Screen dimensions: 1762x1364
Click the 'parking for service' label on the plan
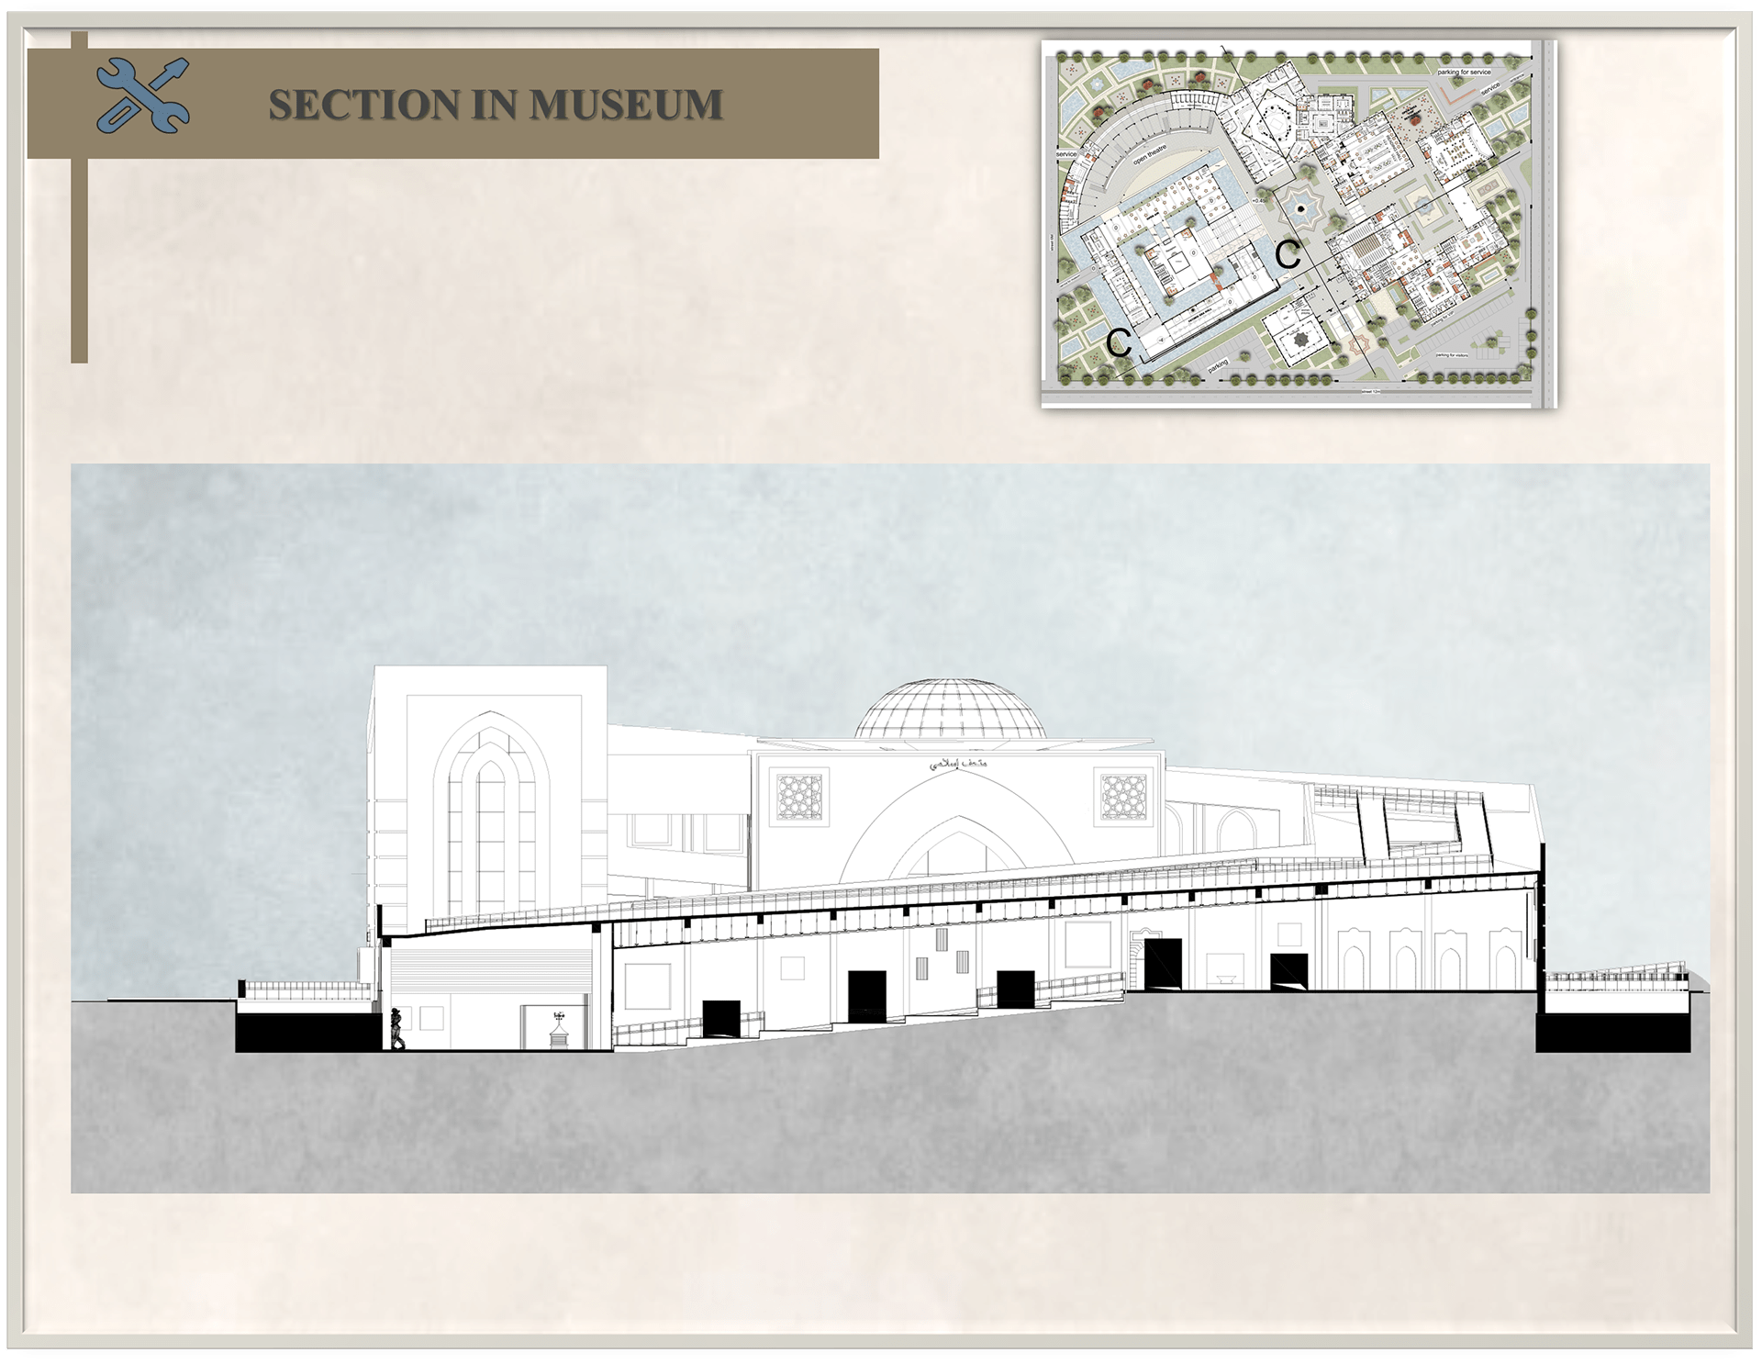click(1465, 72)
